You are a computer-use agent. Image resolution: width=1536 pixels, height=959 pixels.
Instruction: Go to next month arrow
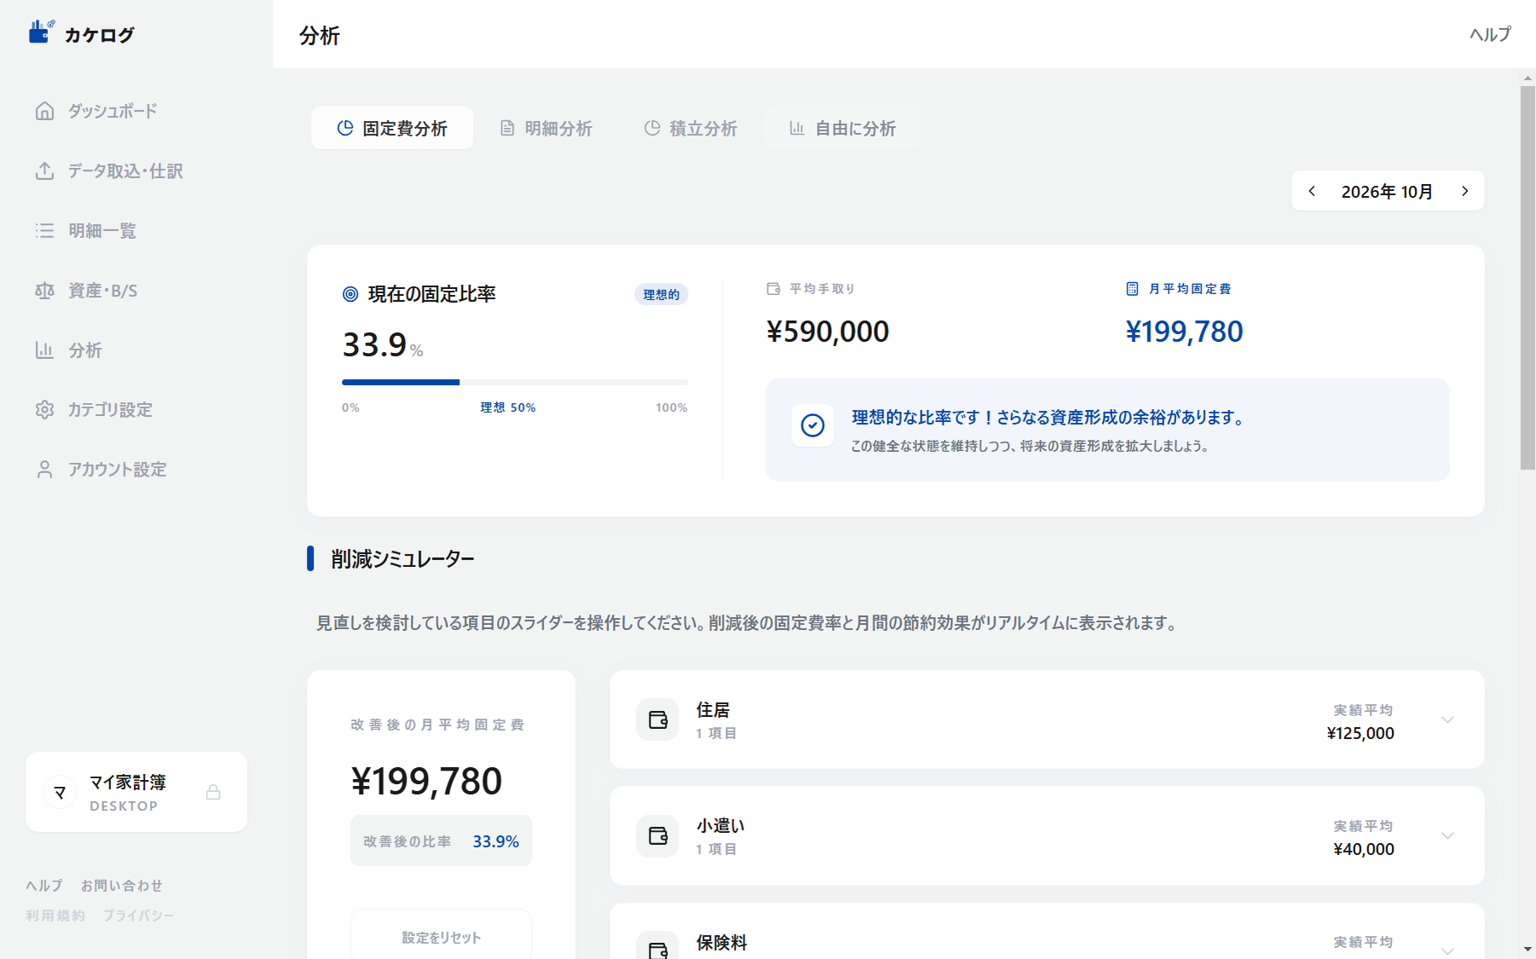click(x=1464, y=191)
